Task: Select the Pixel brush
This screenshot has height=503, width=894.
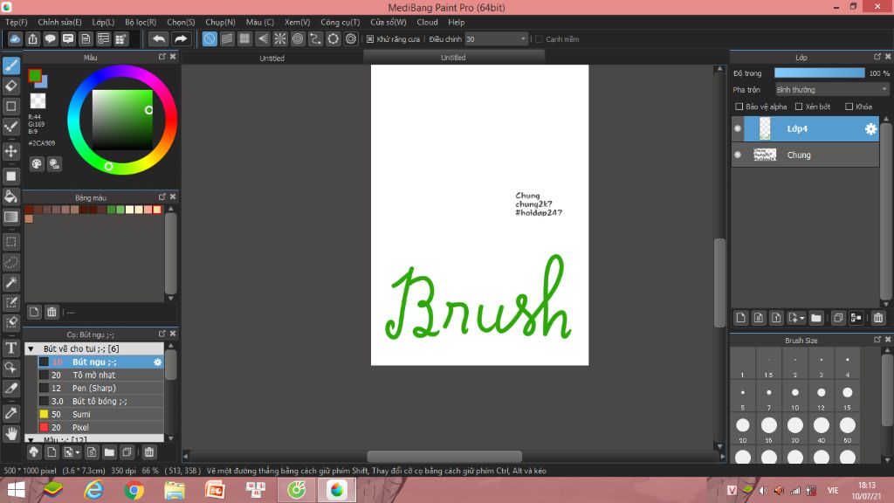Action: click(100, 428)
